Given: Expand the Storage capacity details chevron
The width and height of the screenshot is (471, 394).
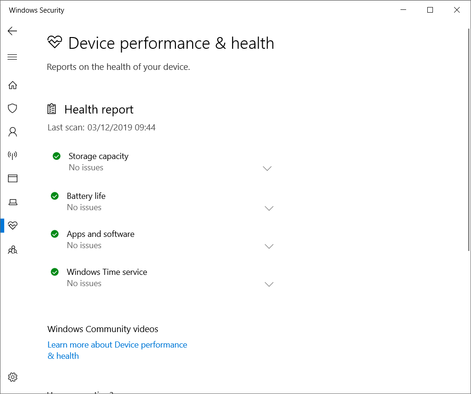Looking at the screenshot, I should click(x=267, y=168).
